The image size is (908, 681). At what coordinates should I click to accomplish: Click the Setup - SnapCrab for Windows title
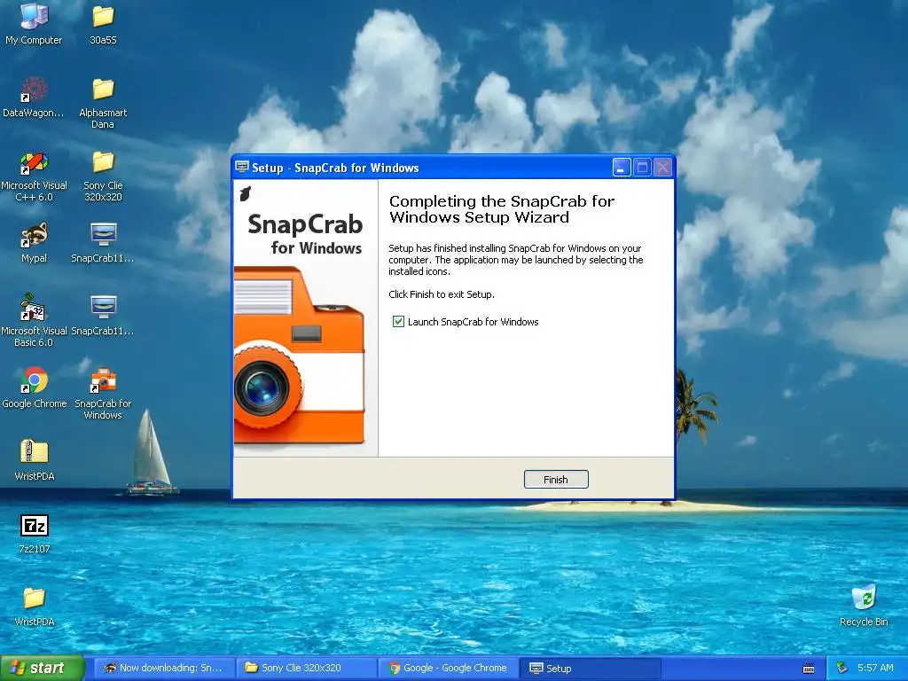click(335, 168)
